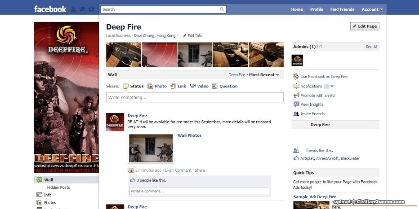Go to Home in the top navigation
This screenshot has height=209, width=419.
(x=297, y=9)
